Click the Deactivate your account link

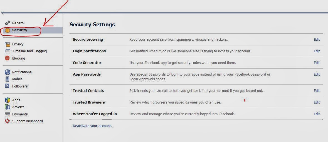pyautogui.click(x=92, y=126)
